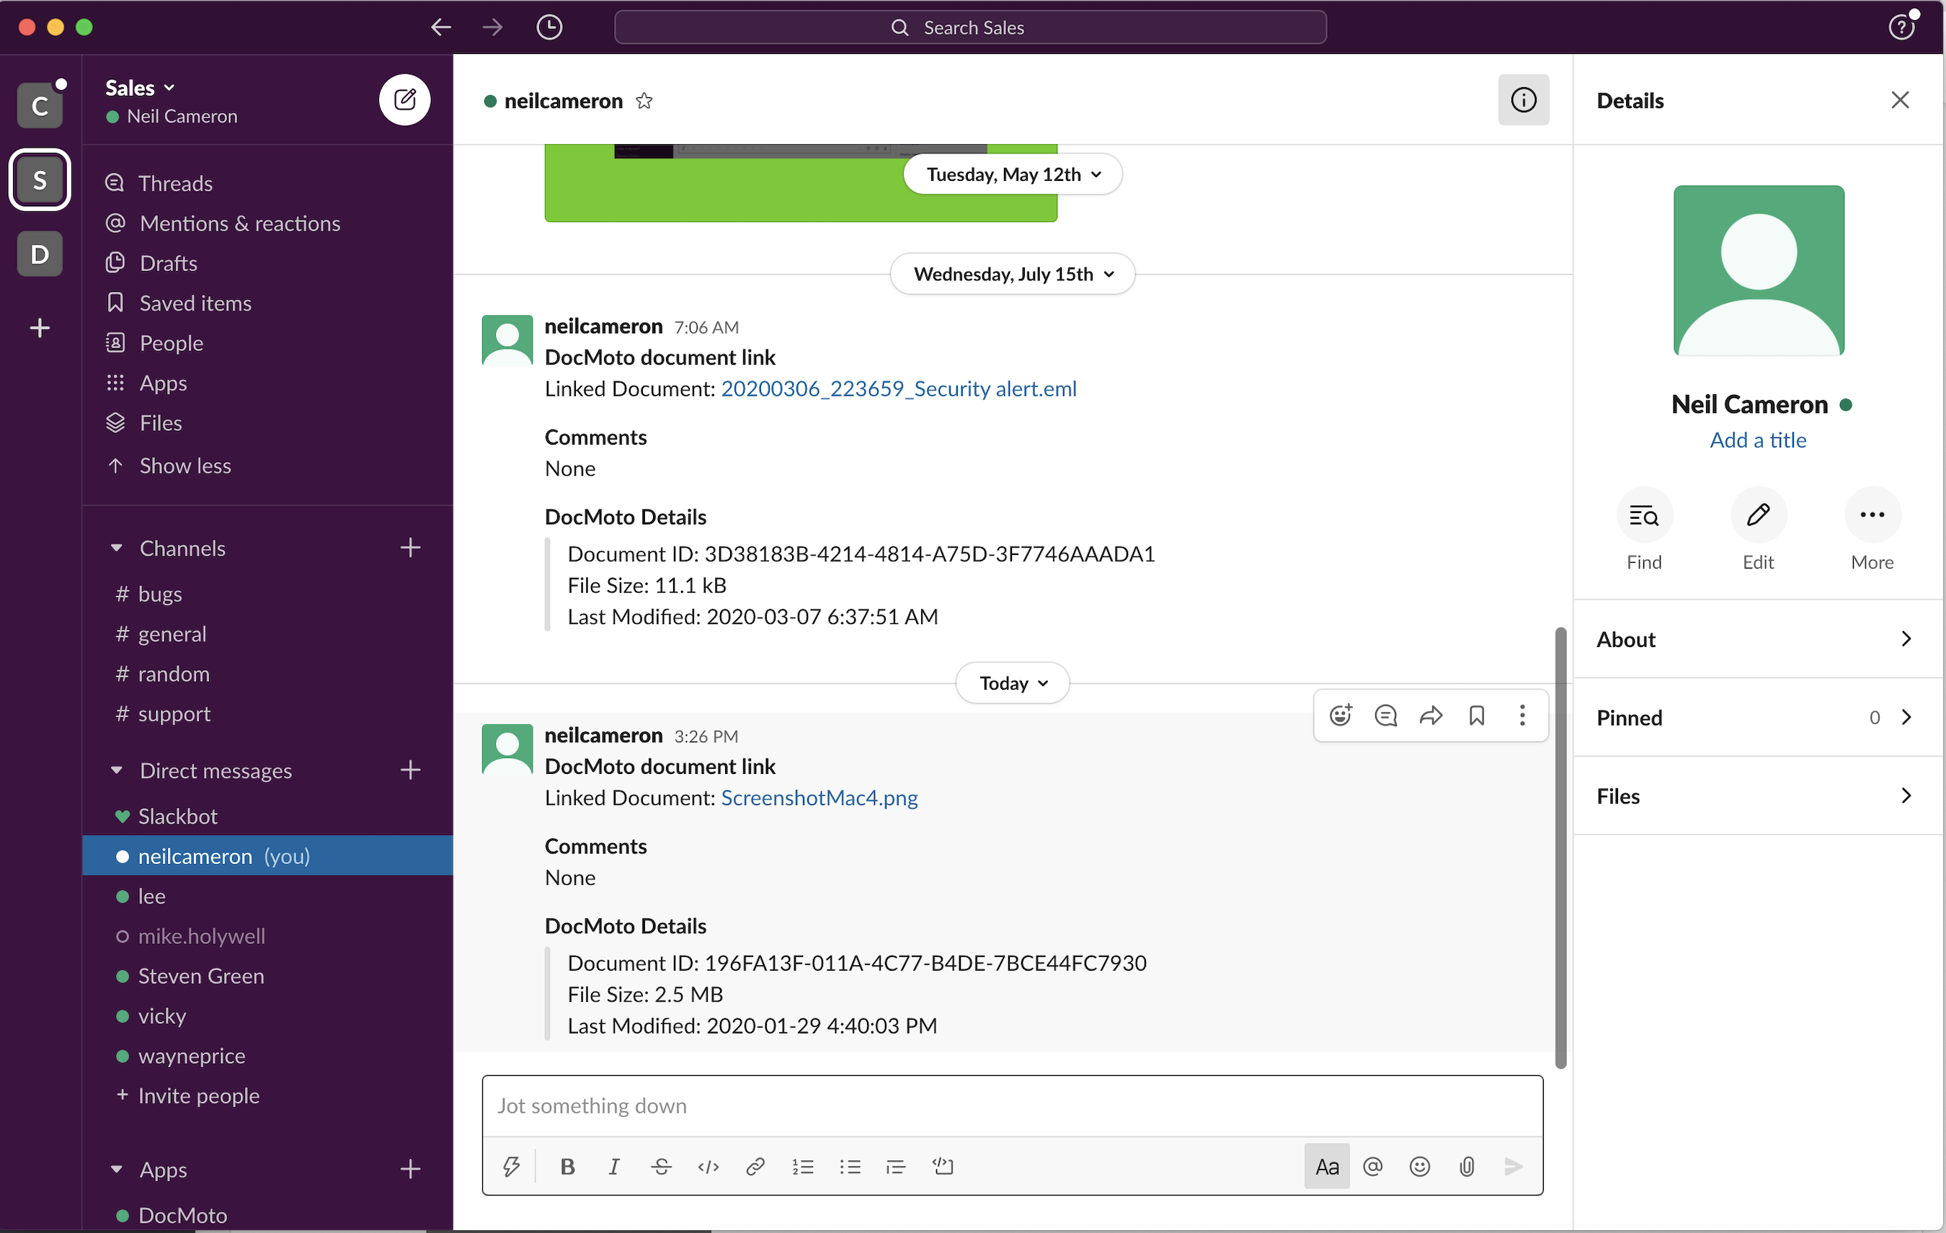Add a reaction to the 3:26 PM message

[x=1341, y=715]
